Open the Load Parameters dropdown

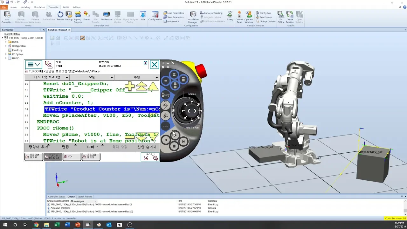coord(175,13)
